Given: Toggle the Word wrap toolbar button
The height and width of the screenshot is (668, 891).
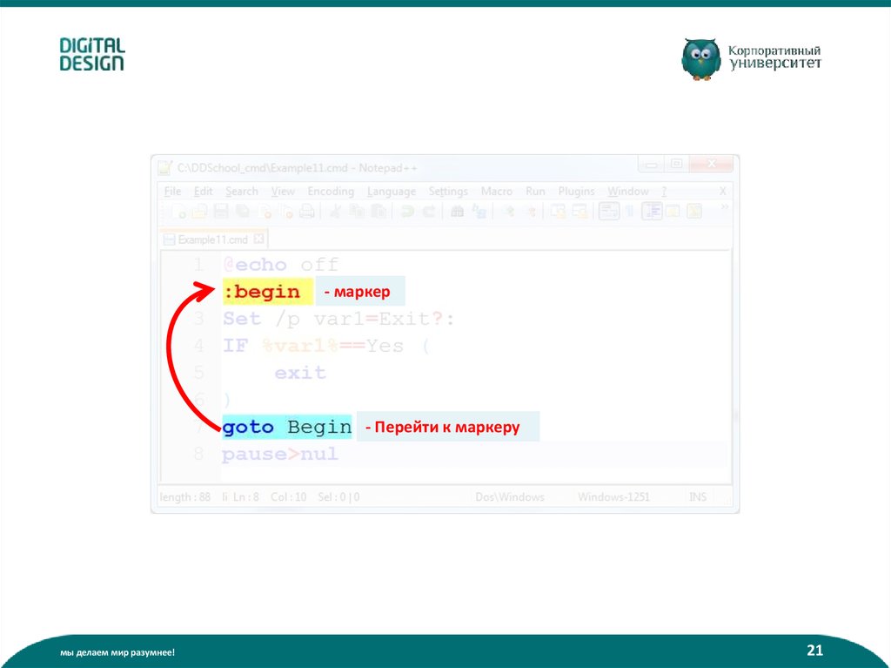Looking at the screenshot, I should pyautogui.click(x=608, y=212).
